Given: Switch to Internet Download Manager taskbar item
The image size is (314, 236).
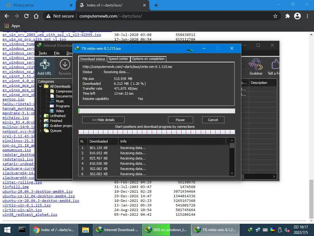Looking at the screenshot, I should pyautogui.click(x=117, y=230).
